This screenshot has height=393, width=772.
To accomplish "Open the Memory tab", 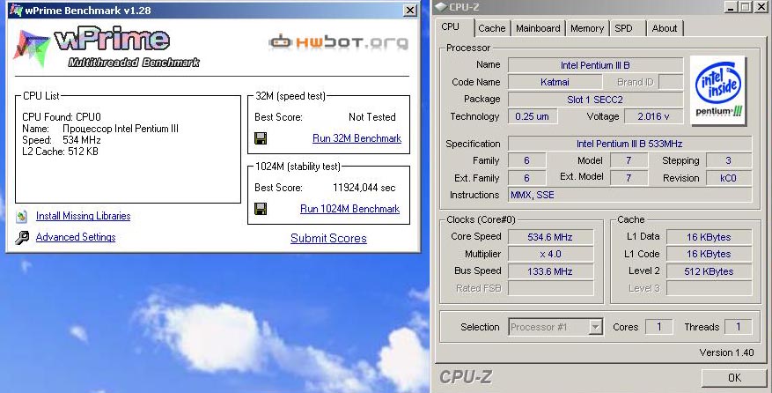I will coord(587,28).
